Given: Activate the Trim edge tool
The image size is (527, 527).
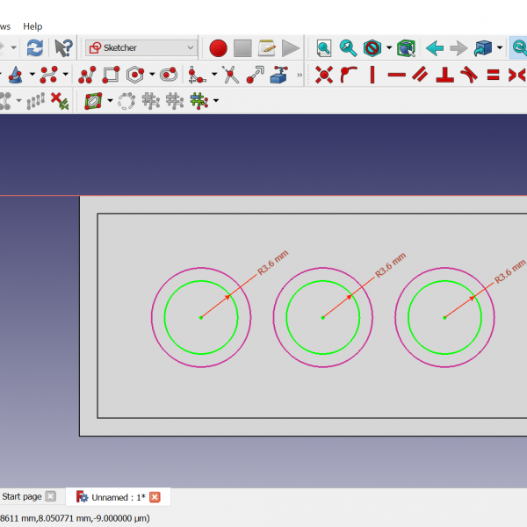Looking at the screenshot, I should click(x=230, y=75).
